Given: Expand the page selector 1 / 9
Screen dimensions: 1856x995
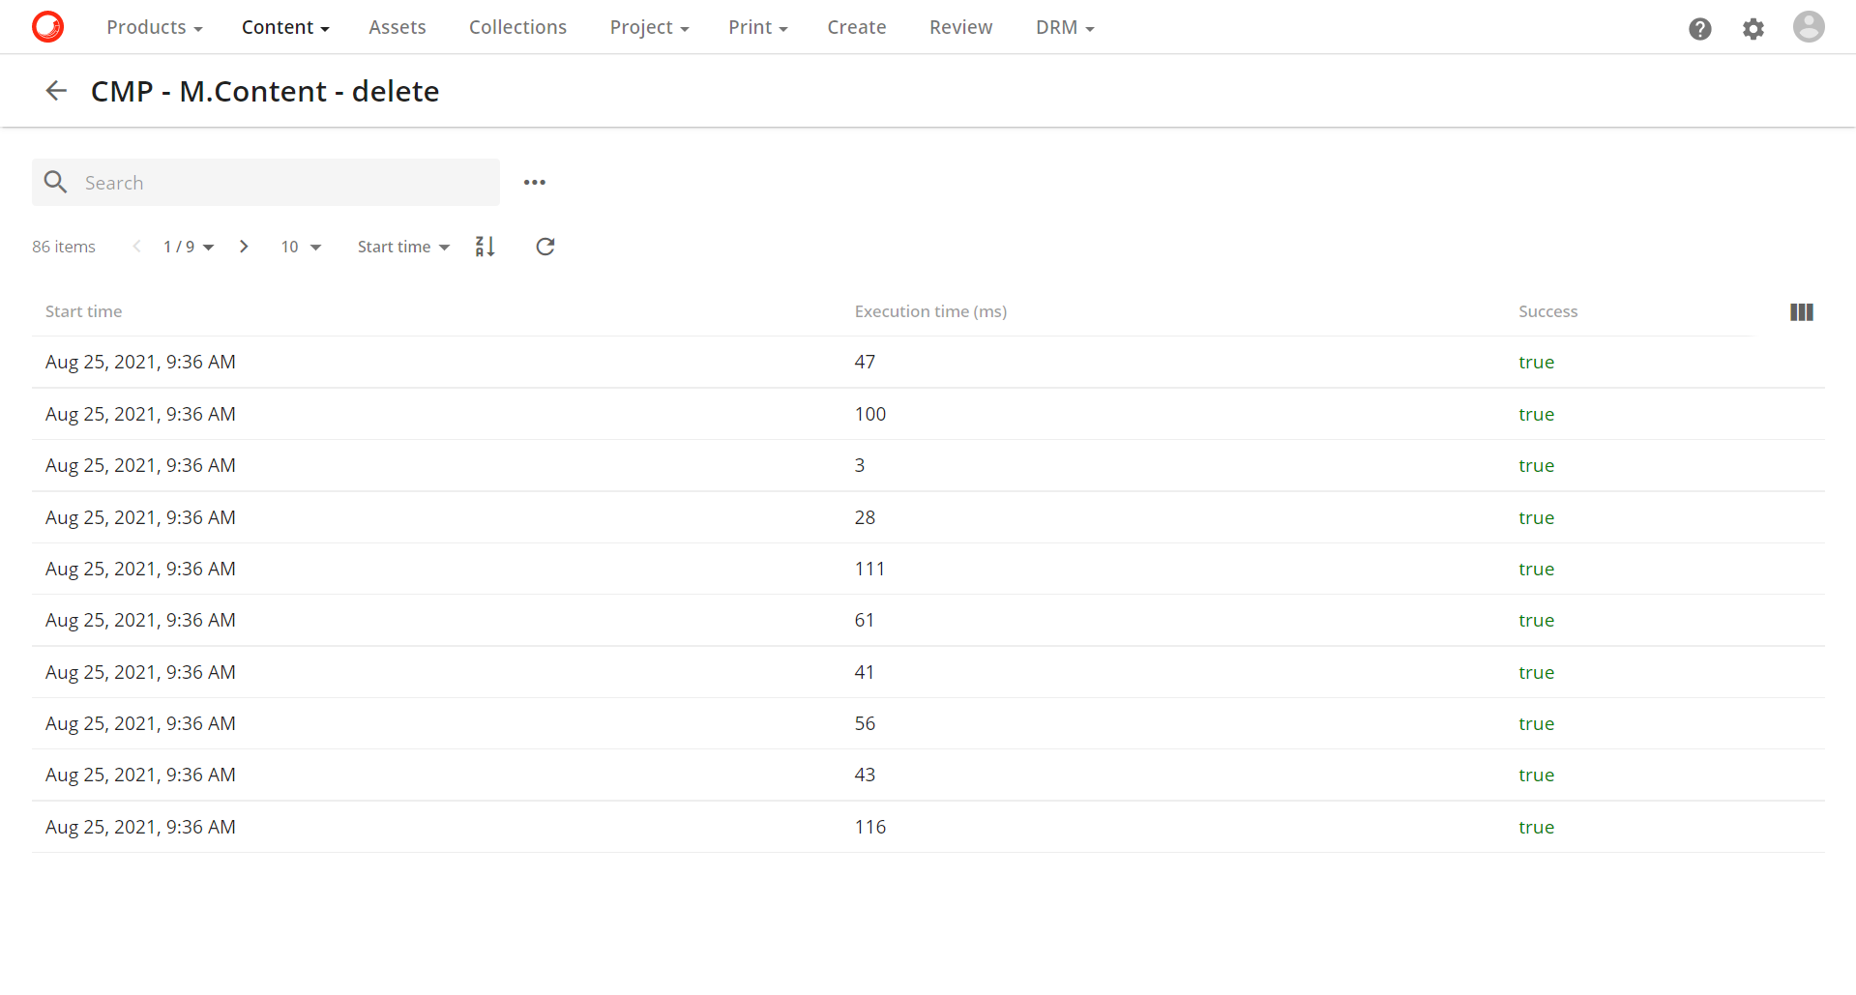Looking at the screenshot, I should click(x=189, y=247).
